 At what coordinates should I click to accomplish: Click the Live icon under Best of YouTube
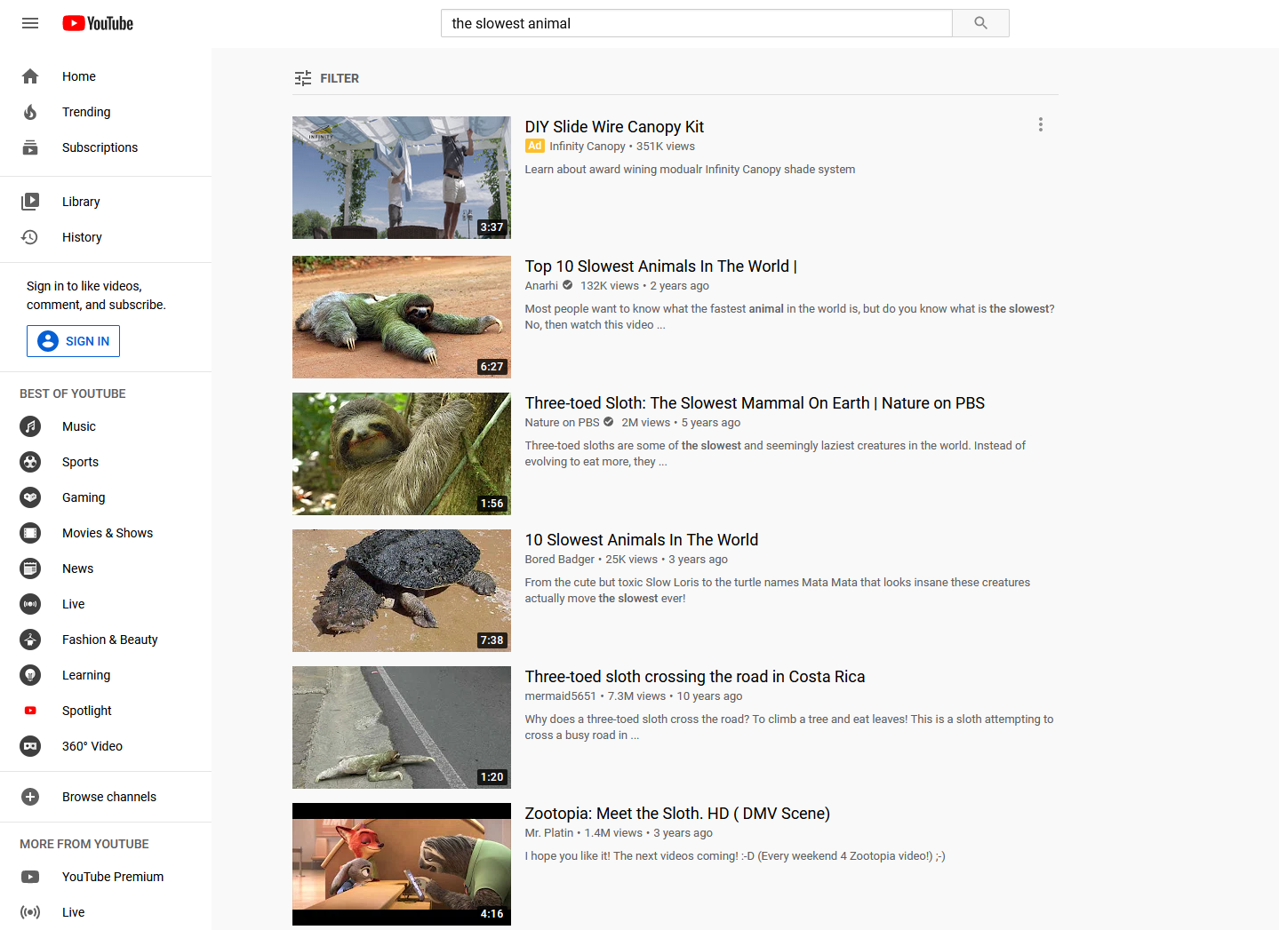pyautogui.click(x=30, y=604)
